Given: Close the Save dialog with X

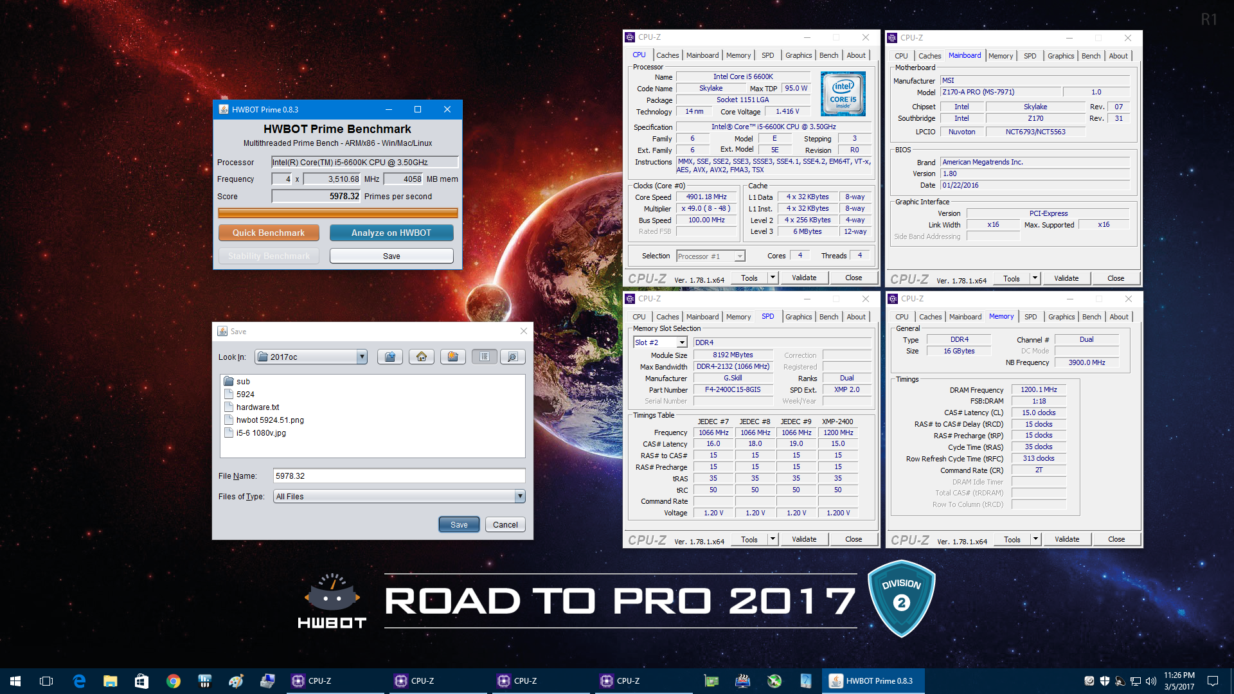Looking at the screenshot, I should (x=524, y=331).
